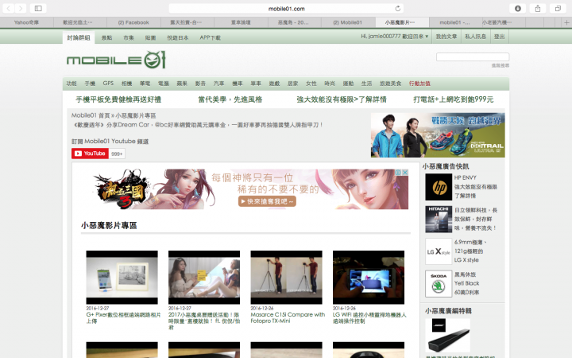Click the mobile01.com address bar

286,9
